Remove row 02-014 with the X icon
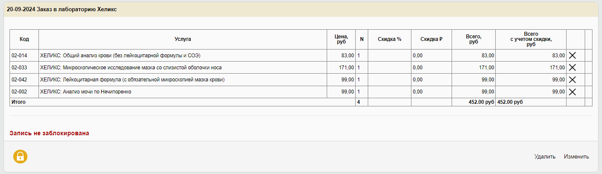 tap(572, 56)
